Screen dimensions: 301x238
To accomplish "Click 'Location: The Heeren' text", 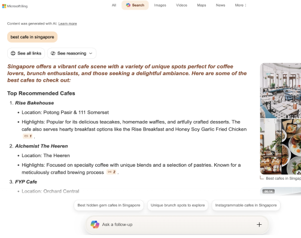I will (x=45, y=156).
